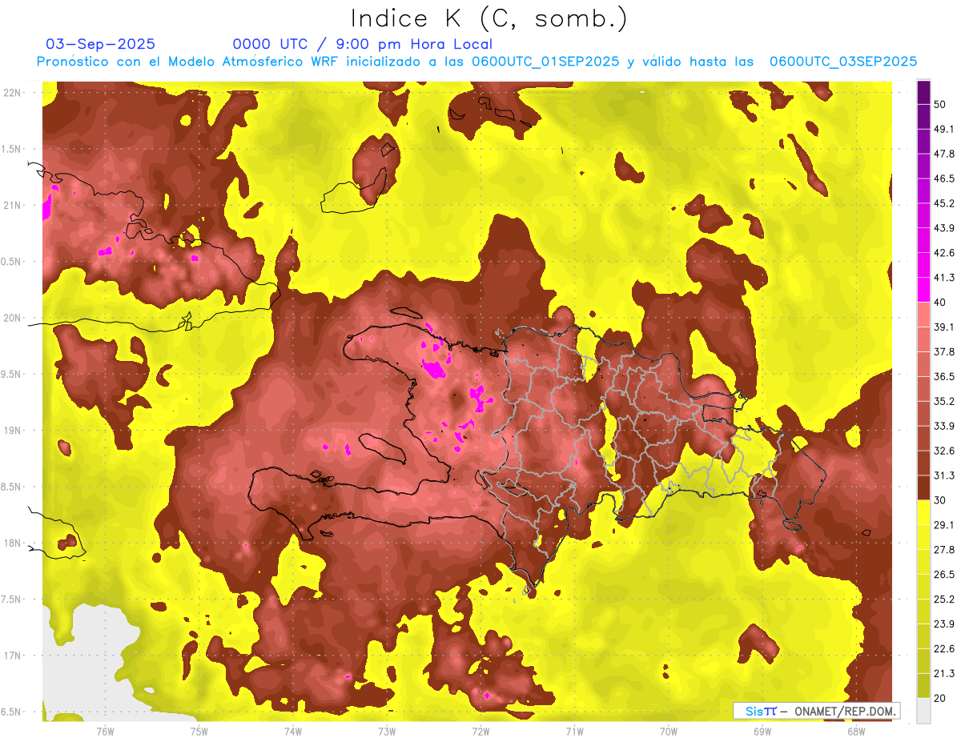Click the colorbar value "43.9"

point(944,228)
